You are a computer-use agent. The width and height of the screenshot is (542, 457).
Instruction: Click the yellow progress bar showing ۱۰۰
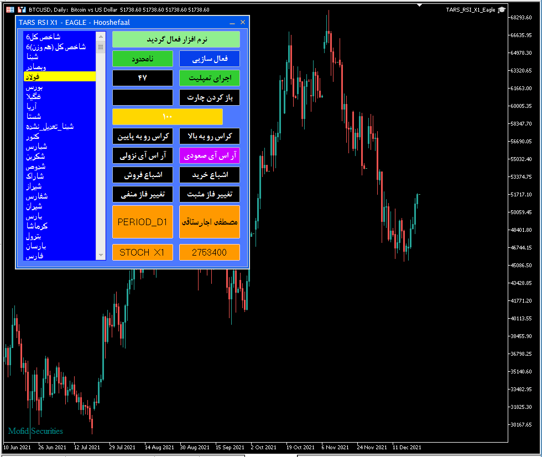tap(168, 117)
